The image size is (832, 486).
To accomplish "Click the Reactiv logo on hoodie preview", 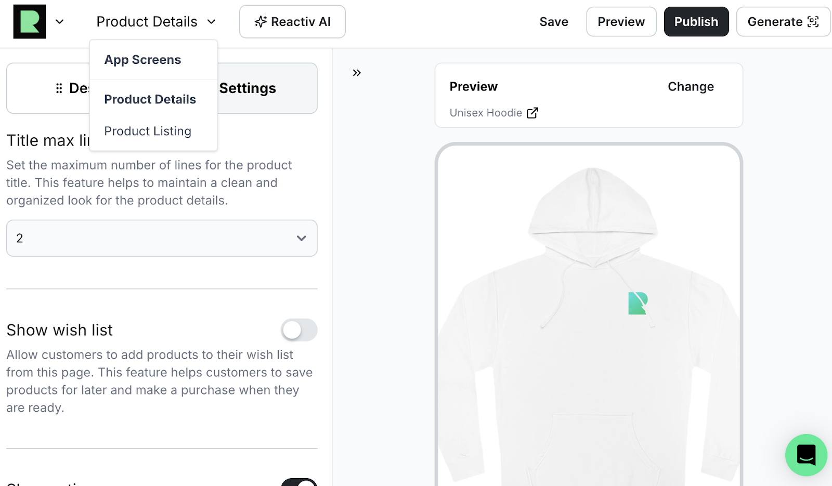I will click(638, 304).
